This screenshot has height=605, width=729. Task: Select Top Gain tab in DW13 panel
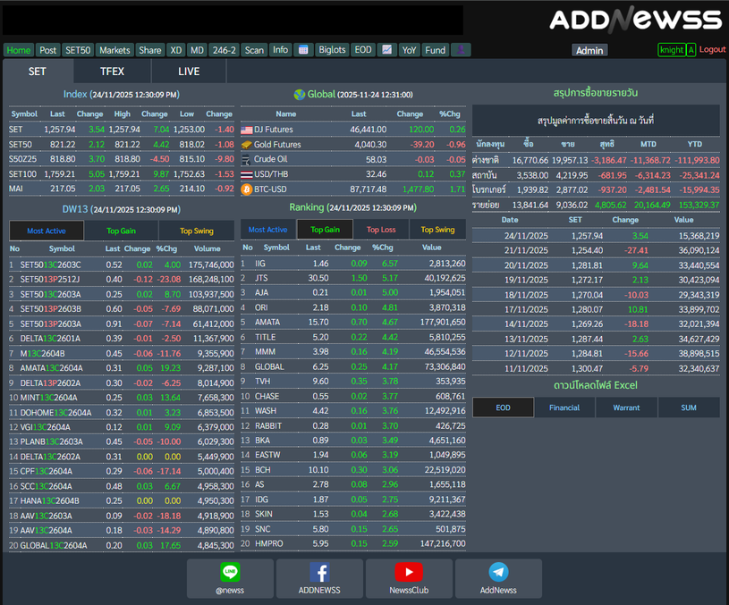point(120,231)
